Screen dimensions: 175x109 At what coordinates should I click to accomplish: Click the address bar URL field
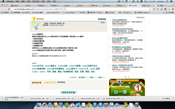(x=80, y=9)
